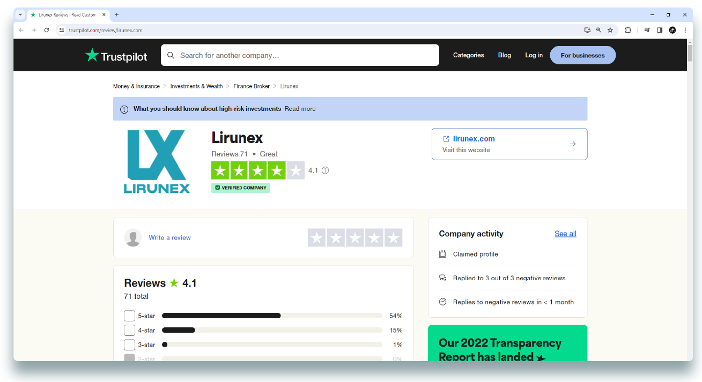Click the 2022 Transparency Report banner

(507, 343)
